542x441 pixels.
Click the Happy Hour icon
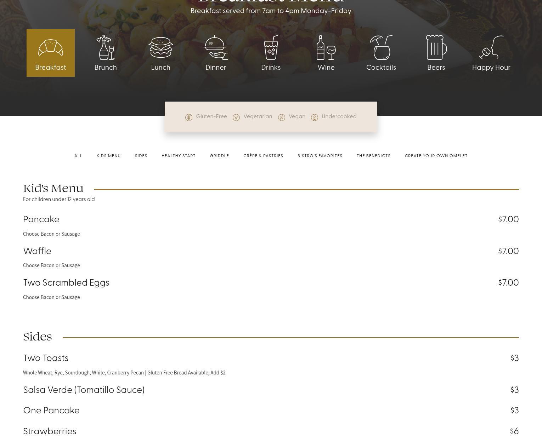pyautogui.click(x=491, y=47)
